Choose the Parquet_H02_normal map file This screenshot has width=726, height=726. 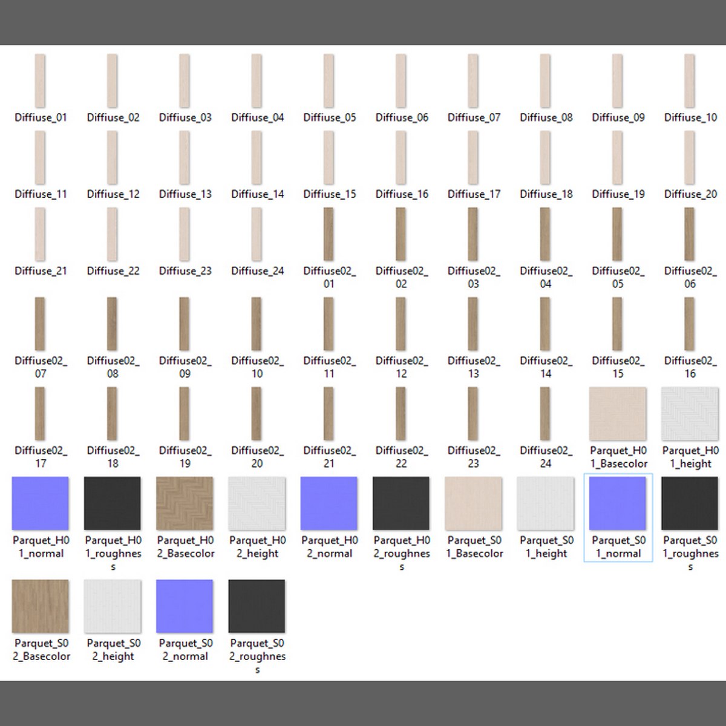(329, 503)
